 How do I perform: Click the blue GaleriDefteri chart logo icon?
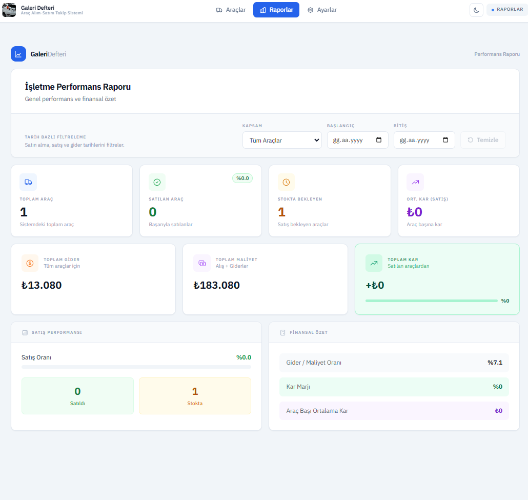pyautogui.click(x=18, y=54)
